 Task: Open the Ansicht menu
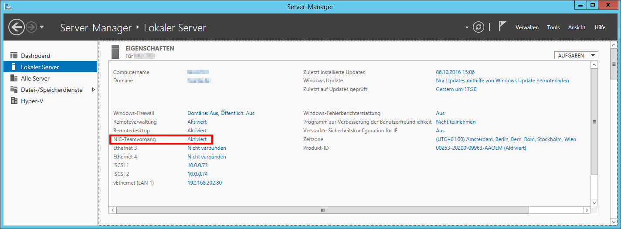pyautogui.click(x=577, y=27)
